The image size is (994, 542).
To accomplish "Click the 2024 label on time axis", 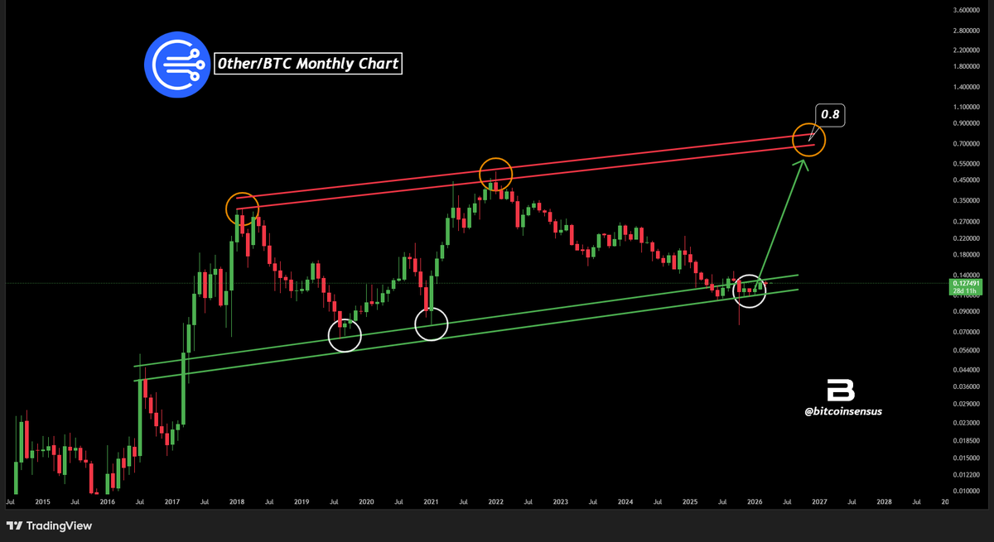I will [x=625, y=501].
